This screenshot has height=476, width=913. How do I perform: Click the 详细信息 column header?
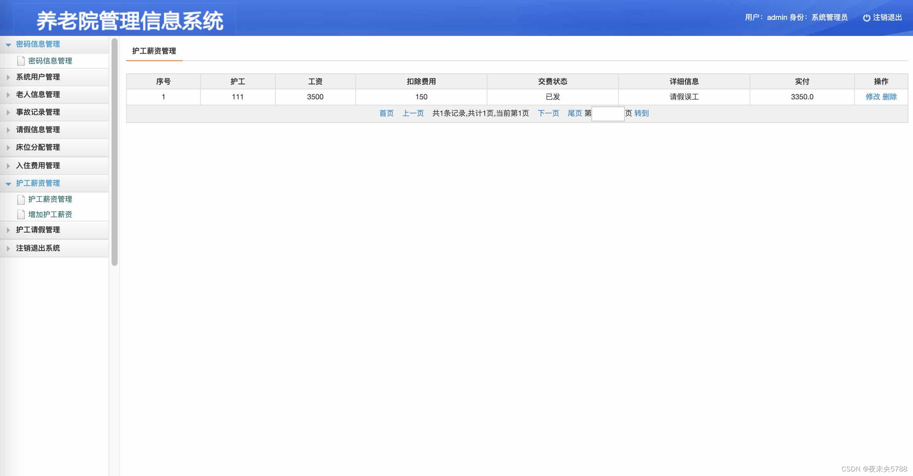pyautogui.click(x=684, y=82)
